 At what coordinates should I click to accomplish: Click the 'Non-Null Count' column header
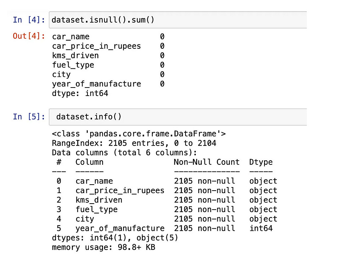206,162
